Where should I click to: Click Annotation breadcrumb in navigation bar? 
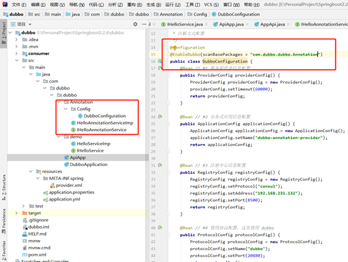pos(168,14)
